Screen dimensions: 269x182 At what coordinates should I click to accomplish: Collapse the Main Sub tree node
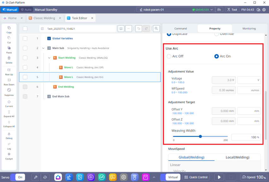coord(43,48)
